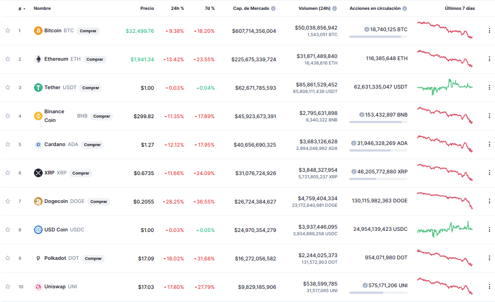Viewport: 495px width, 302px height.
Task: Toggle the Tether watchlist star
Action: [8, 88]
